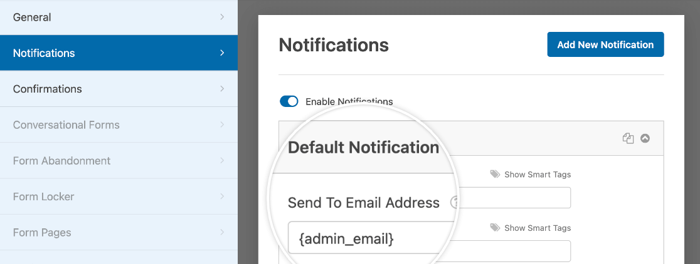
Task: Click the chevron beside Form Pages
Action: point(222,233)
